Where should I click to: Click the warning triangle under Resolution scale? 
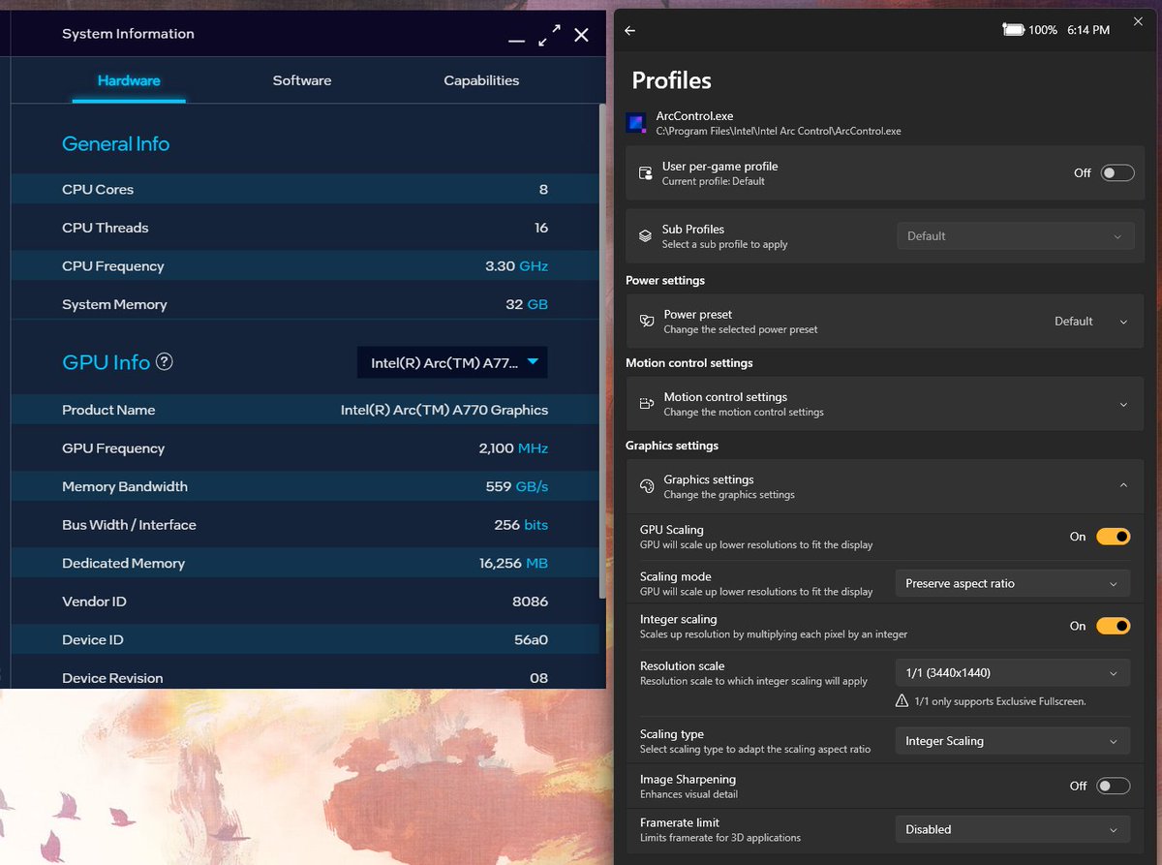click(x=901, y=701)
